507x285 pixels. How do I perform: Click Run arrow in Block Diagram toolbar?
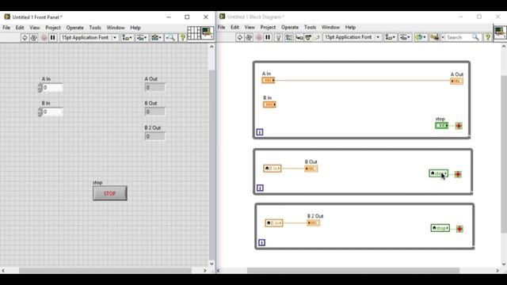click(x=239, y=37)
